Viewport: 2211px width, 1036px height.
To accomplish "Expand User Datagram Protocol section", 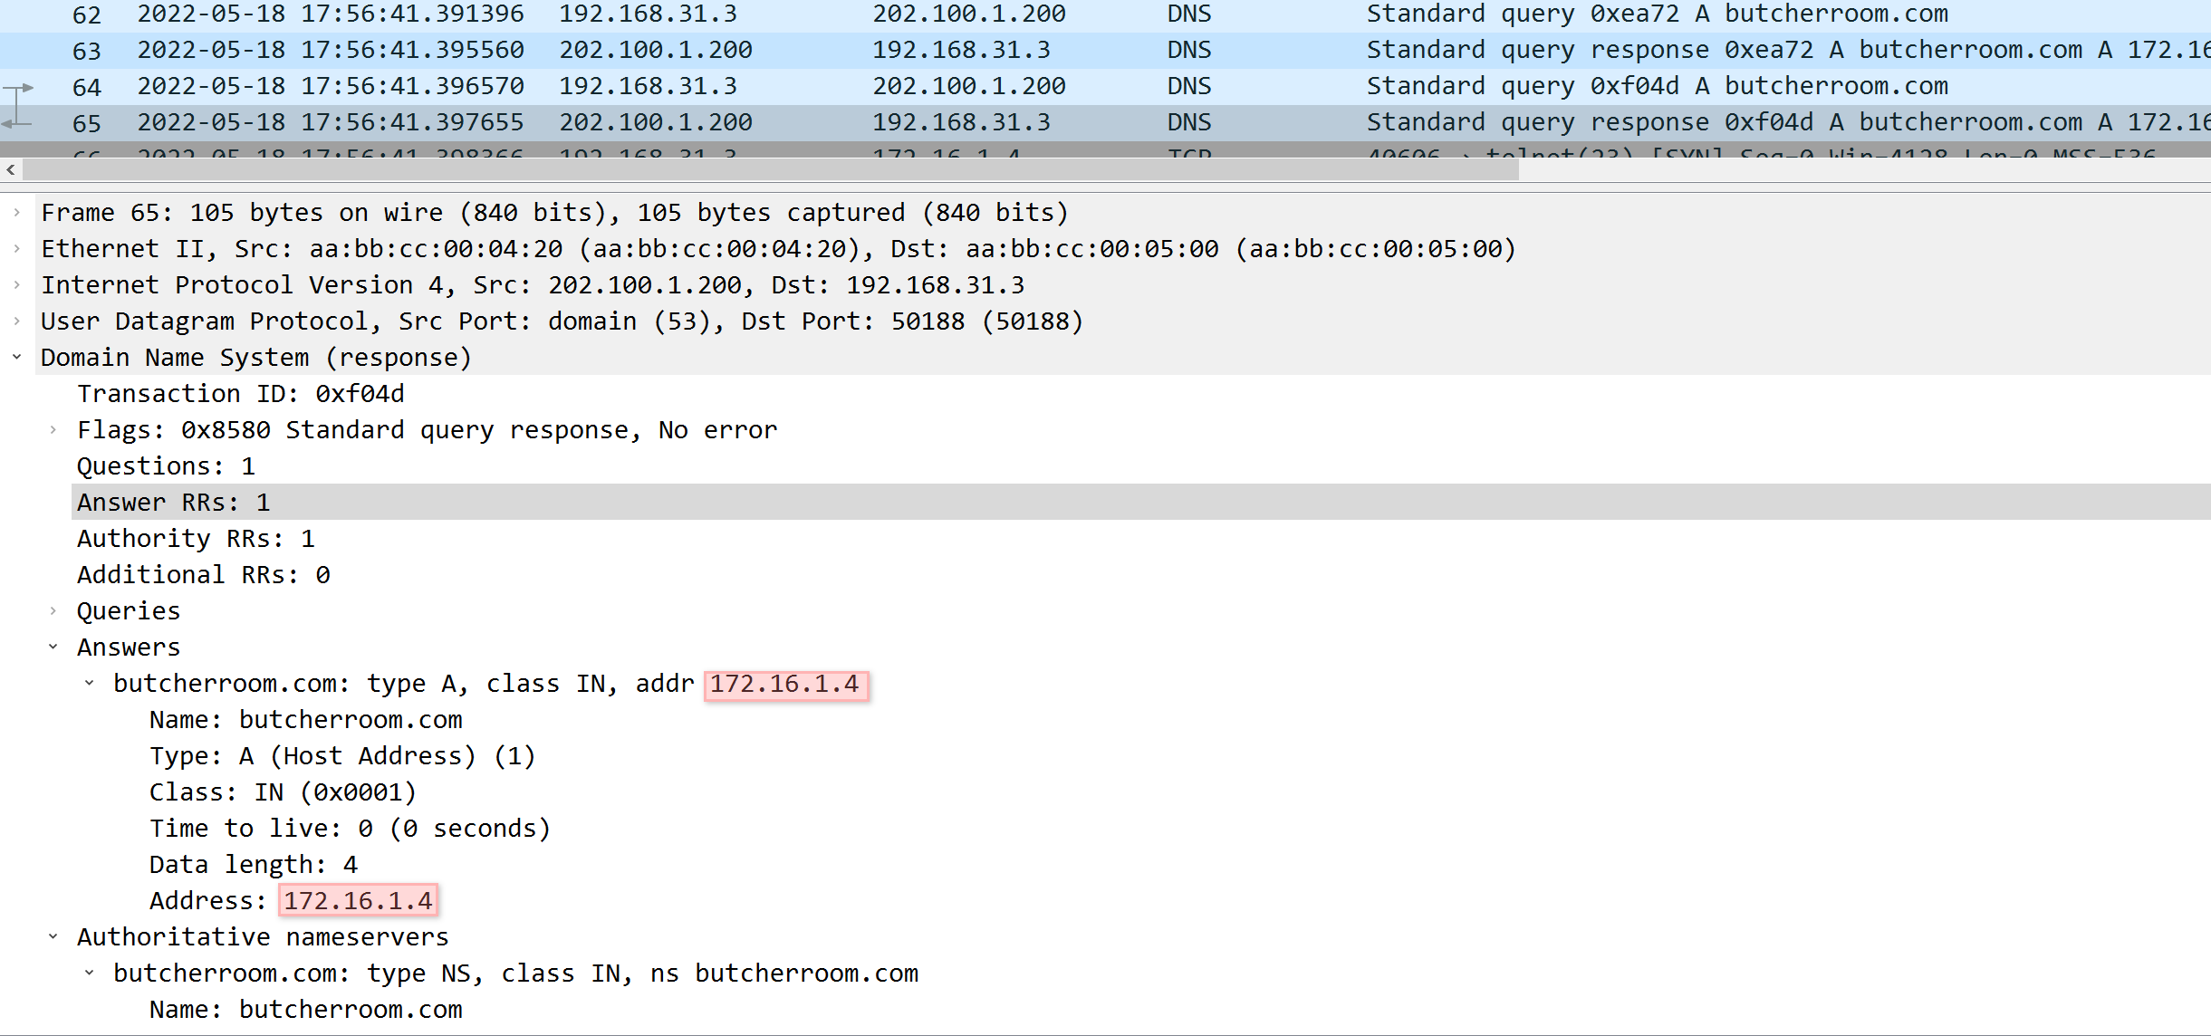I will click(16, 321).
